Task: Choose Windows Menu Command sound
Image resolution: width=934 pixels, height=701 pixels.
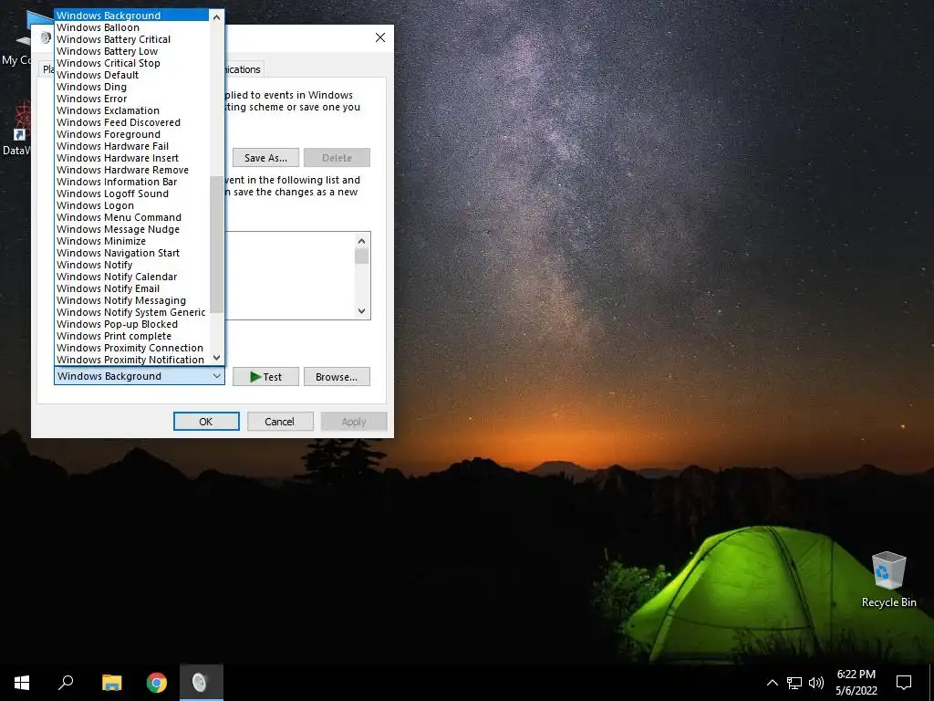Action: coord(132,217)
